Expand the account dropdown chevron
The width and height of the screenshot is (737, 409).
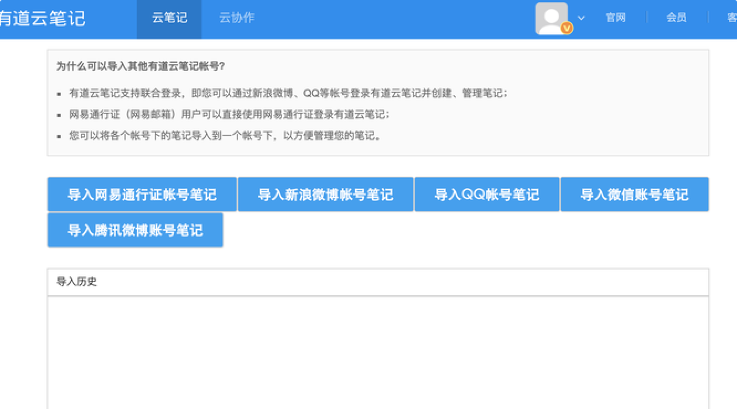click(581, 18)
